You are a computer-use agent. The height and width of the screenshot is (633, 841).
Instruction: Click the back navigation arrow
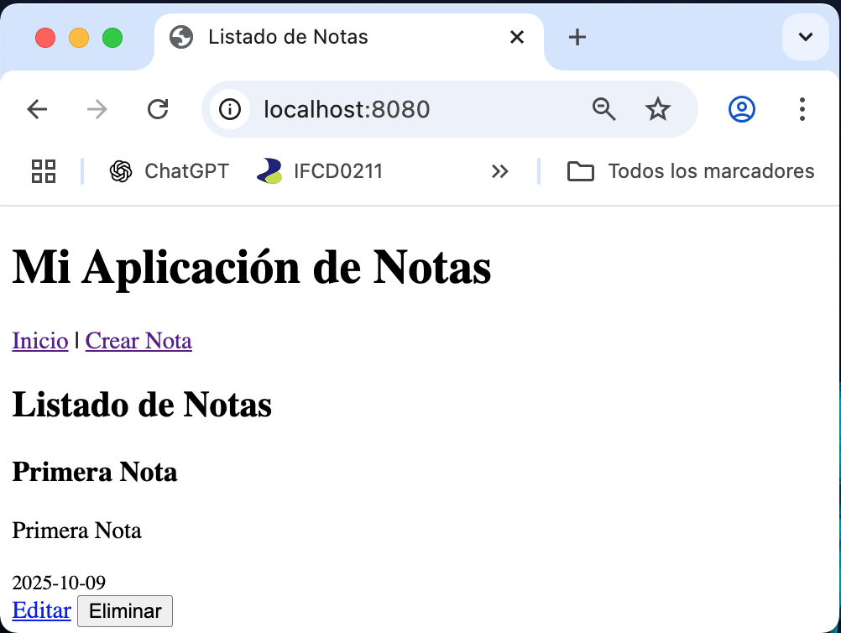tap(37, 109)
